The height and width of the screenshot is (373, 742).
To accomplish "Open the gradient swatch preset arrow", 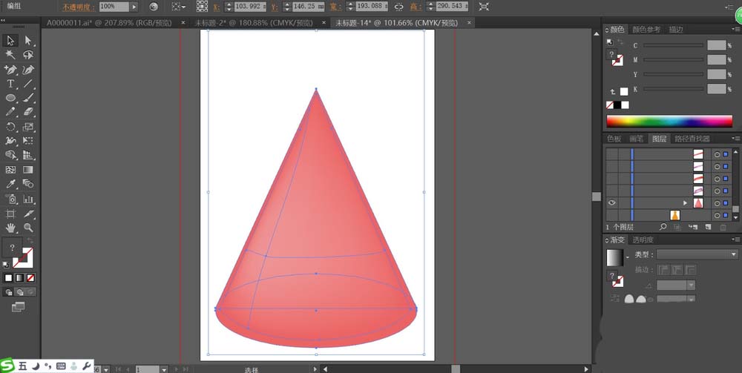I will tap(628, 257).
